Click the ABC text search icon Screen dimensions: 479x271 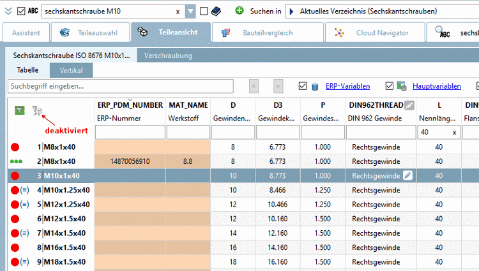[33, 11]
